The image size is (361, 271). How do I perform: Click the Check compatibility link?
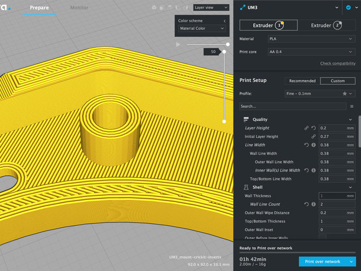pyautogui.click(x=337, y=64)
